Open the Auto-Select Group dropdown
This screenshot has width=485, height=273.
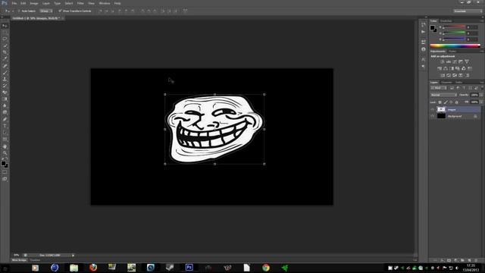click(x=45, y=11)
